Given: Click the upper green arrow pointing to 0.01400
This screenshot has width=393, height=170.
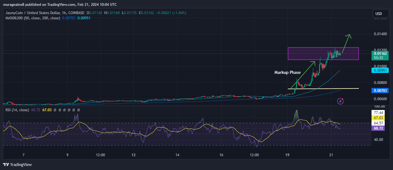Looking at the screenshot, I should click(x=346, y=43).
